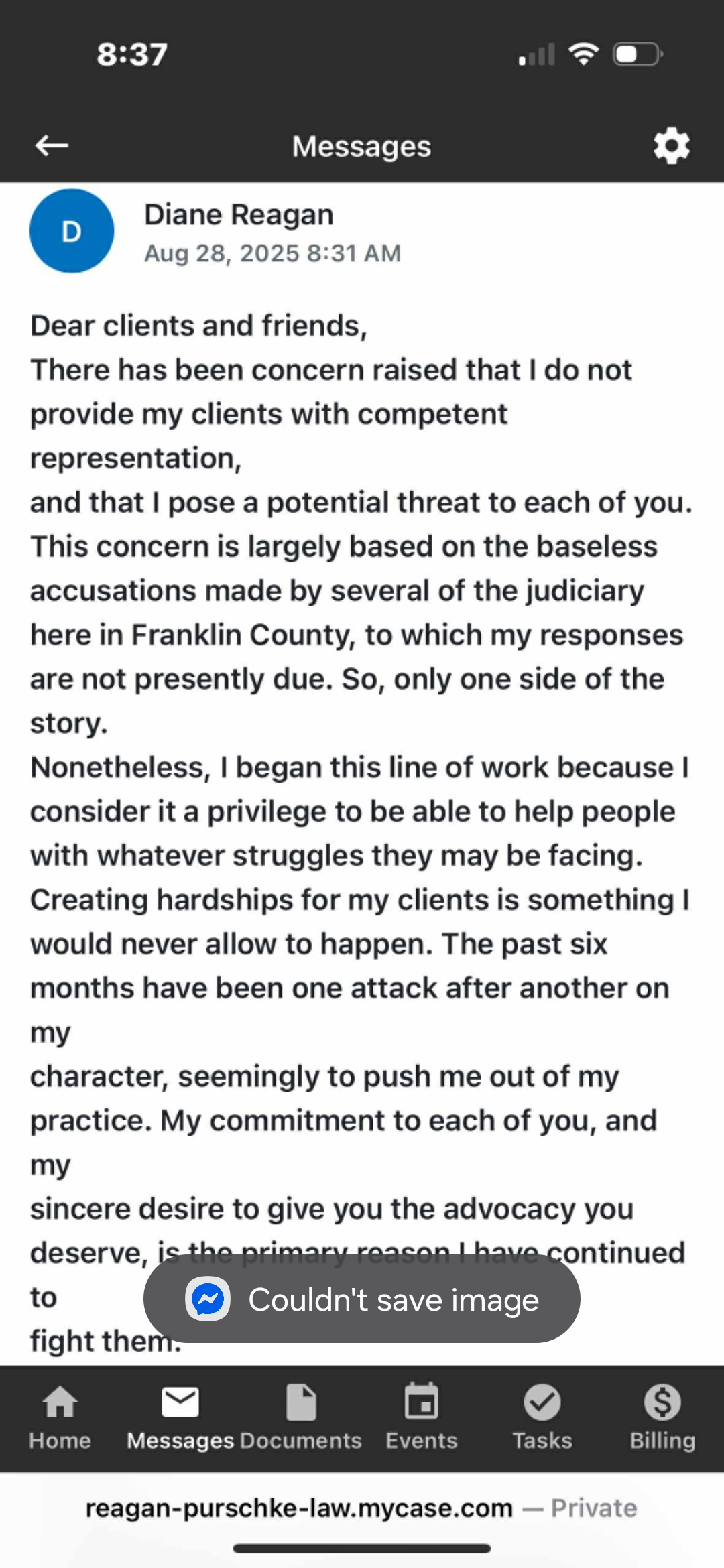The height and width of the screenshot is (1568, 724).
Task: Tap the Messenger icon in toast
Action: [208, 1299]
